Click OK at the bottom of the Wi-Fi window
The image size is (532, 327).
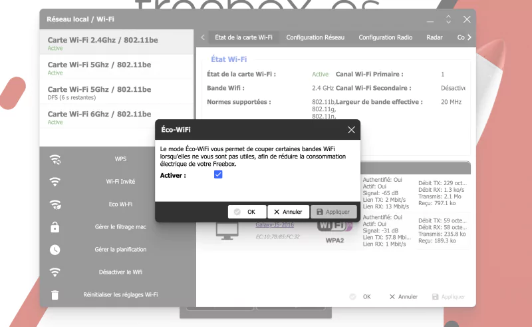[360, 297]
